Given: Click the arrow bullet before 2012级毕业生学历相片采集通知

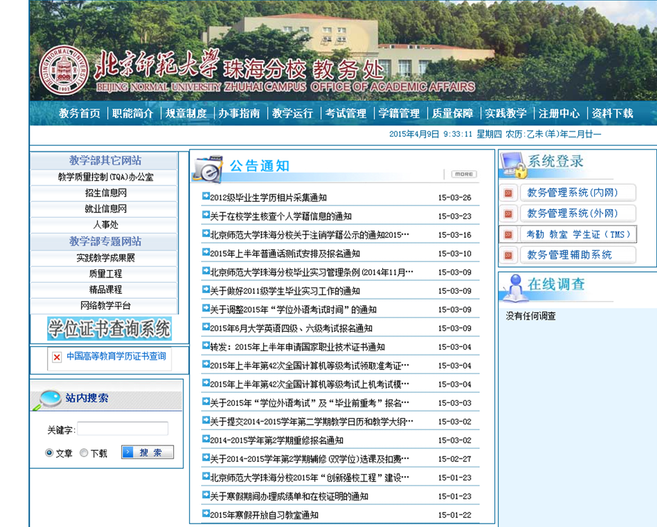Looking at the screenshot, I should 206,196.
